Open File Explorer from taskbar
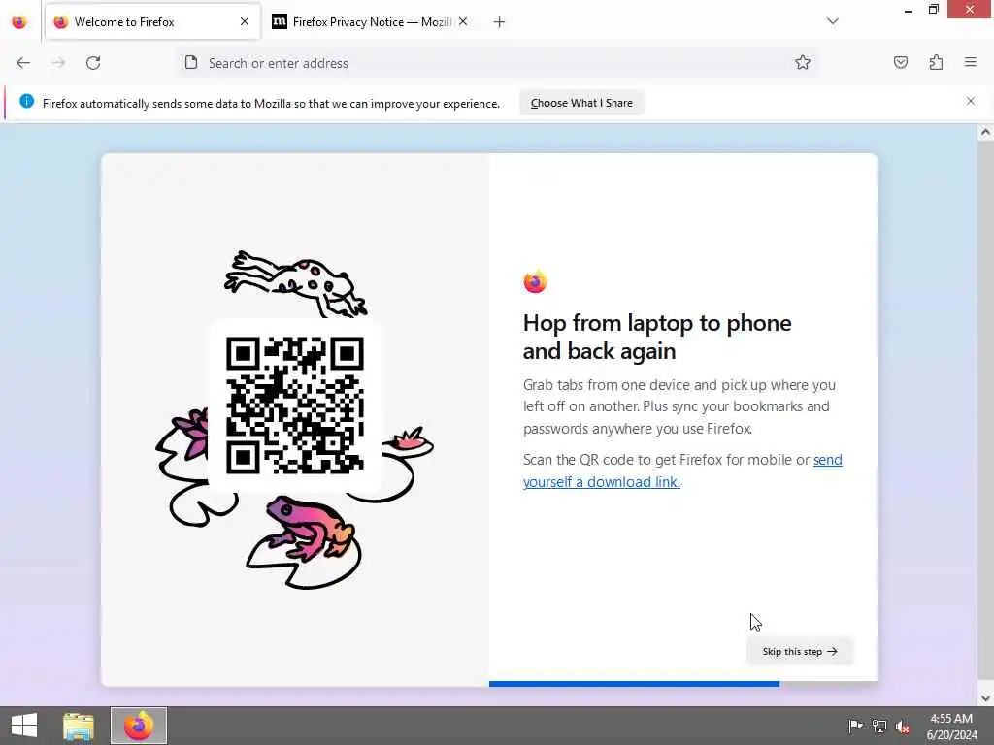Viewport: 994px width, 745px height. pos(79,726)
